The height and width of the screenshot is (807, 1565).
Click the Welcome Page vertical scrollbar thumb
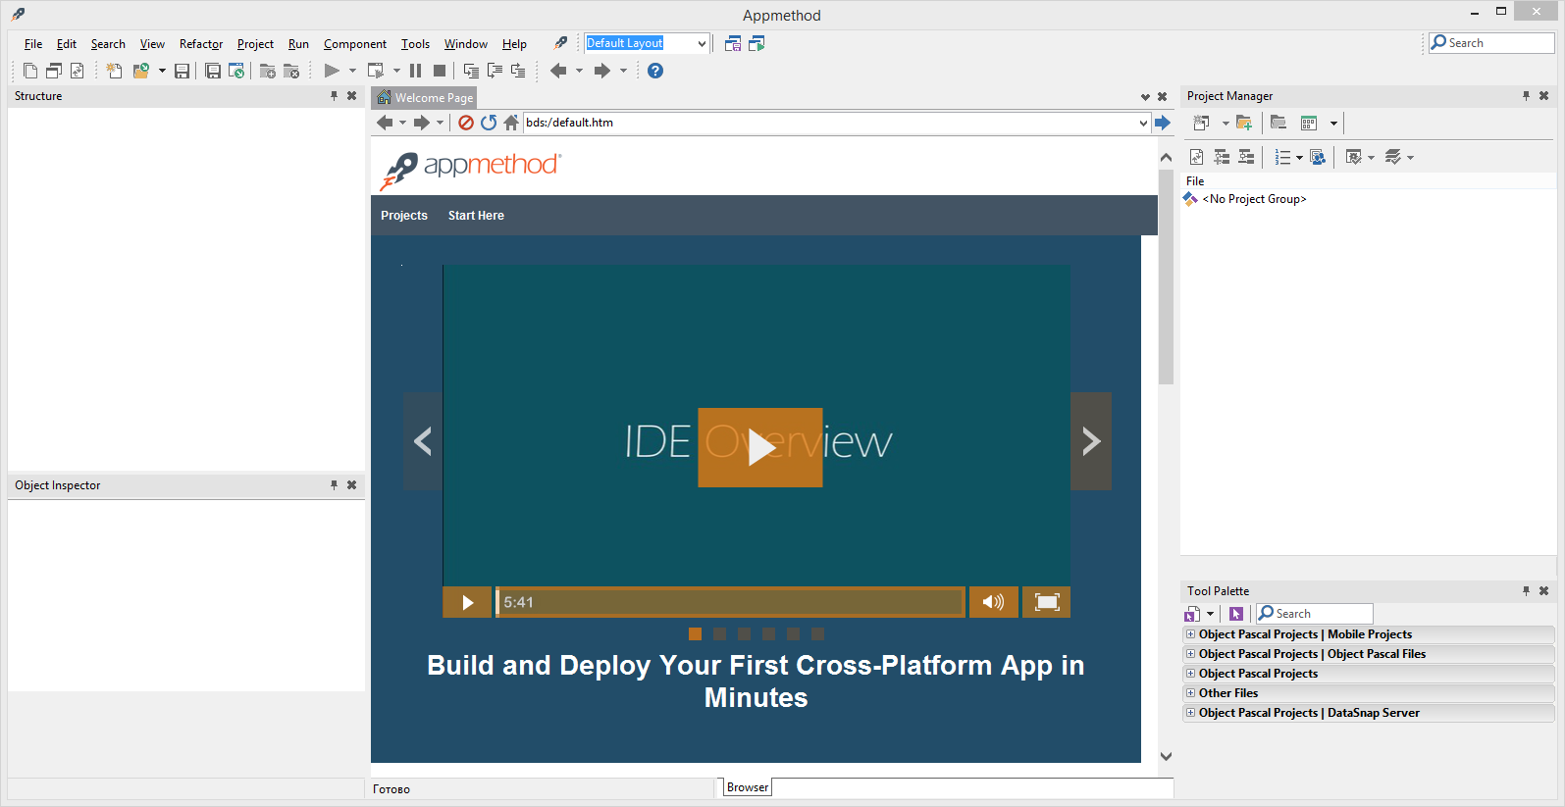pos(1166,277)
